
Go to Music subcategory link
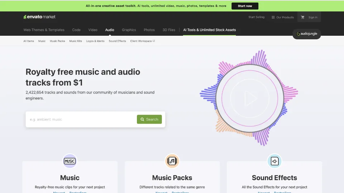pos(42,41)
